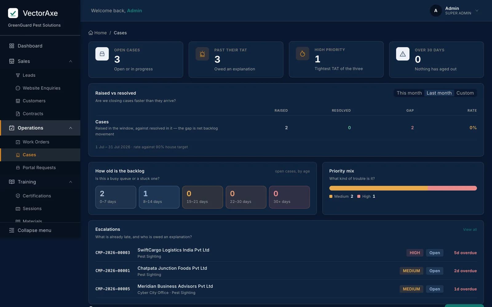Viewport: 492px width, 307px height.
Task: Click the 0–7 days backlog tile
Action: (x=116, y=197)
